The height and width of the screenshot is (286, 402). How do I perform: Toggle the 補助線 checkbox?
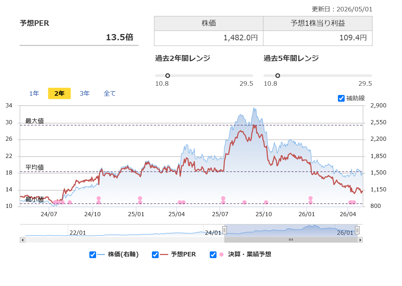341,98
